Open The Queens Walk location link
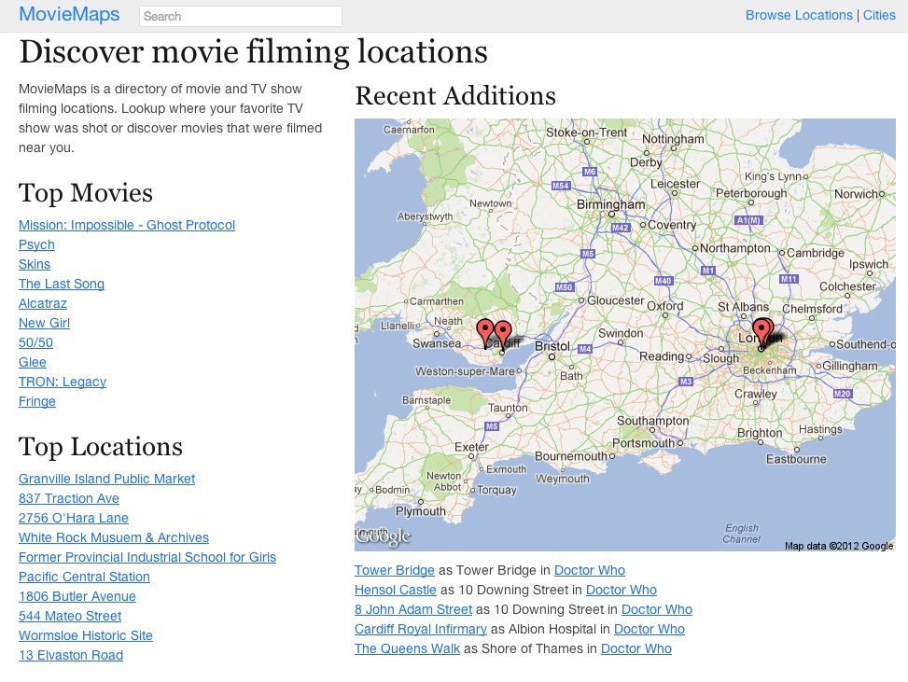 407,649
